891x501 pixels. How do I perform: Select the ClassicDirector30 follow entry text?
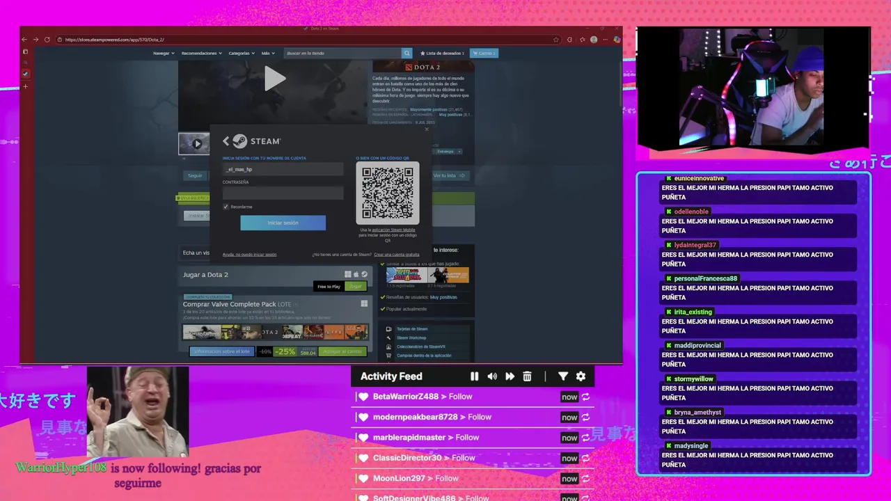pos(424,458)
